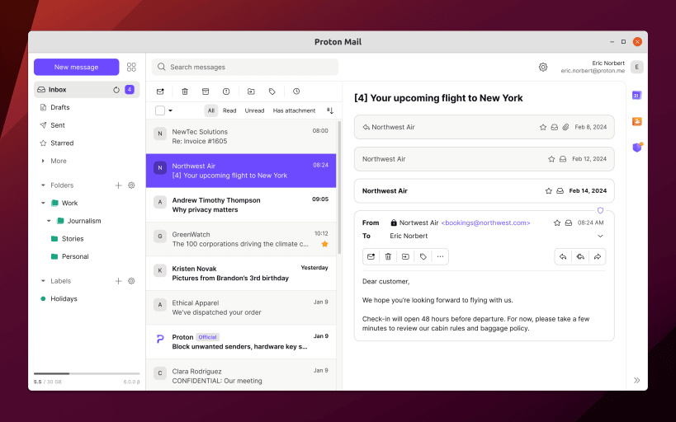
Task: Open the security center shield side icon
Action: tap(636, 148)
